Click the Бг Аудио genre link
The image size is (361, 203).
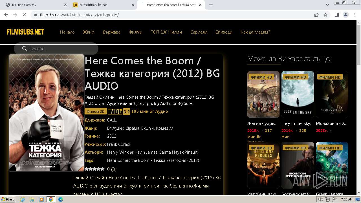click(x=116, y=128)
